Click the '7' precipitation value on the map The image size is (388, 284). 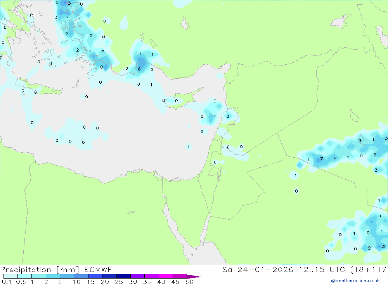(x=321, y=159)
